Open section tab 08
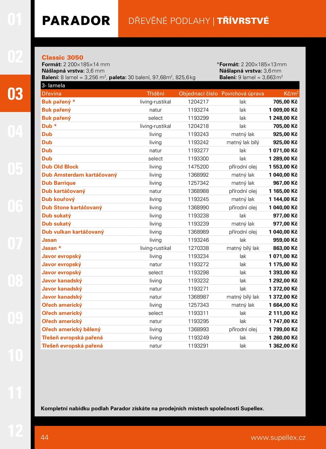Screen dimensions: 326x449 click(x=15, y=281)
